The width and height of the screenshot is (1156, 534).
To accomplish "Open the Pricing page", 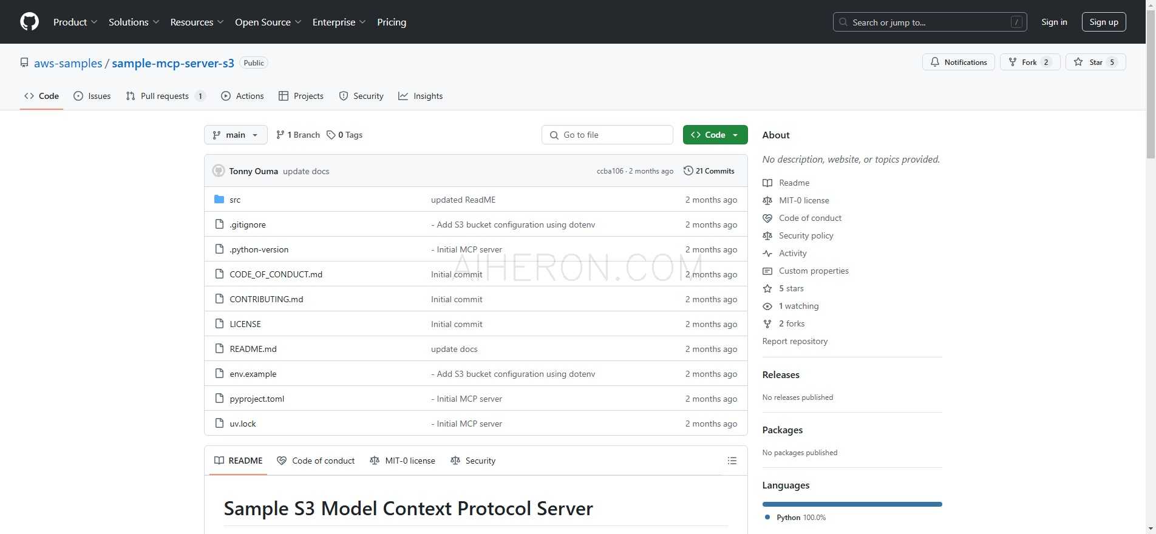I will click(x=392, y=22).
